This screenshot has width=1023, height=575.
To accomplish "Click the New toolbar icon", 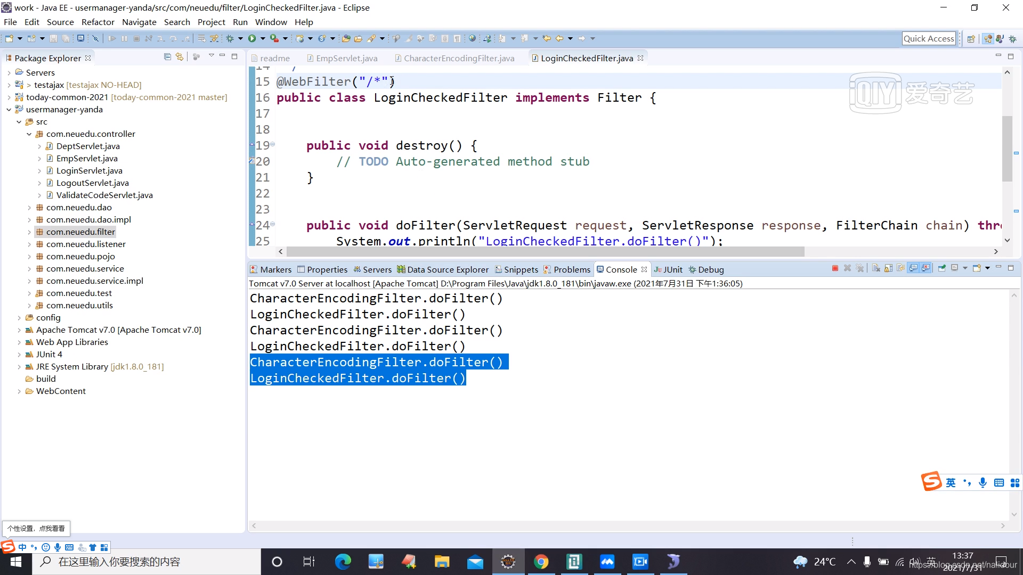I will 9,38.
